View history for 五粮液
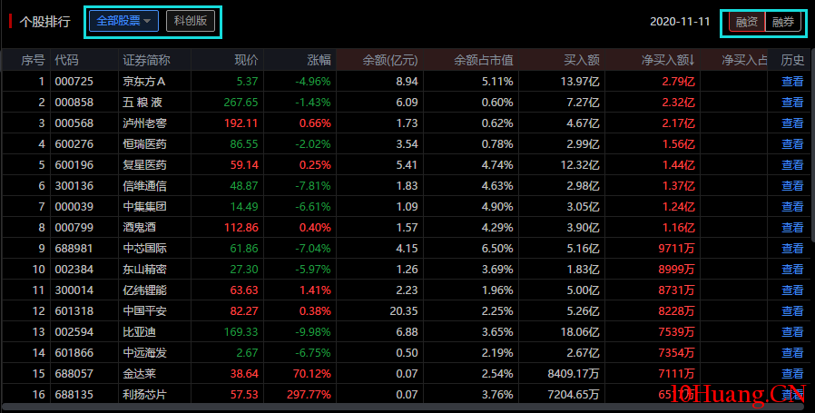Image resolution: width=815 pixels, height=413 pixels. [x=792, y=103]
